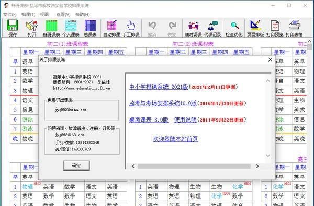The width and height of the screenshot is (314, 206).
Task: Follow the 中小学排课系统 2021版 link
Action: click(x=159, y=87)
